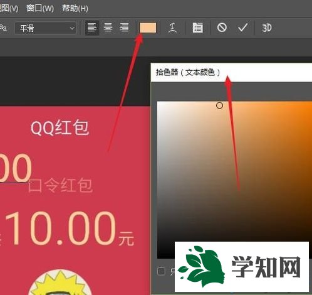Open the text color swatch
Viewport: 312px width, 295px height.
point(148,28)
